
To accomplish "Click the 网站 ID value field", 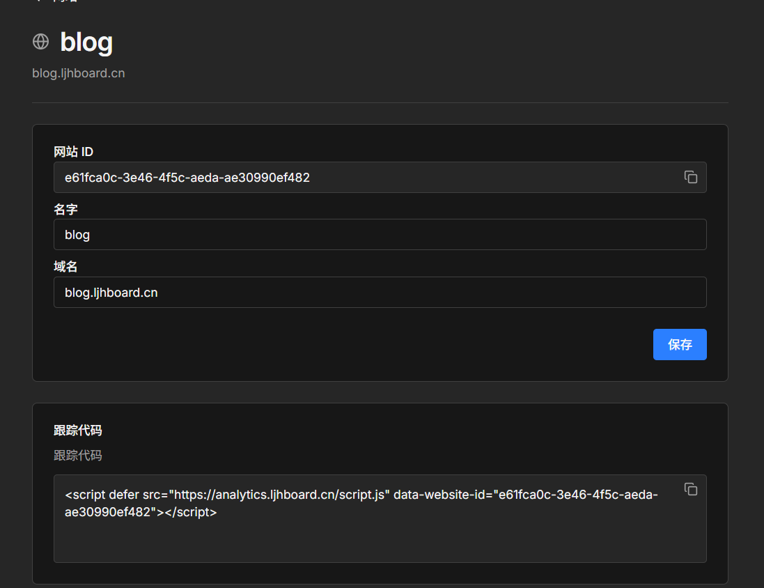I will [x=380, y=178].
